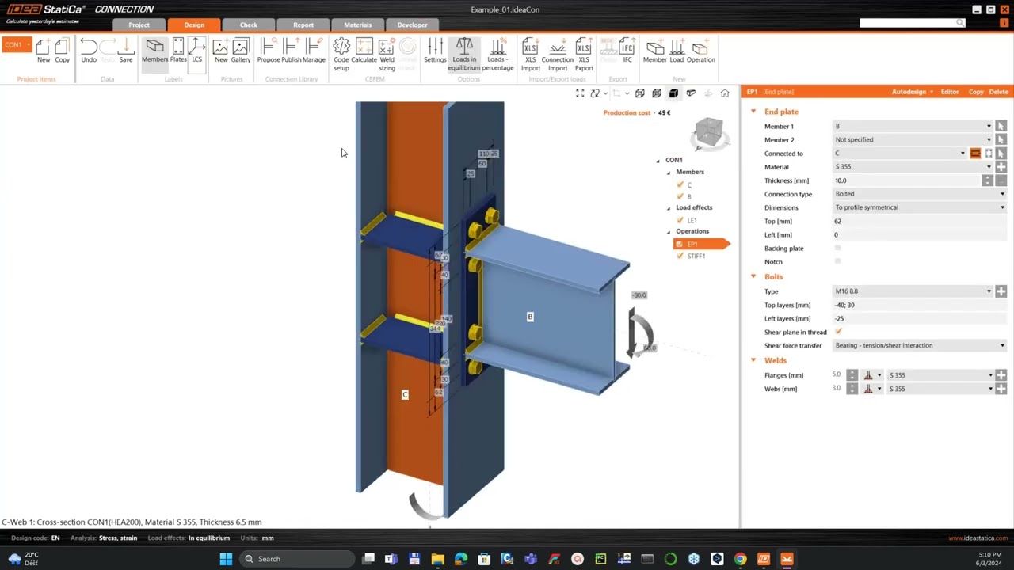
Task: Click Publish in Connection Library
Action: coord(292,50)
